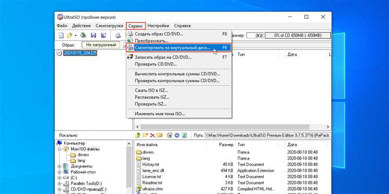Click the local Up one level arrow icon

138,135
